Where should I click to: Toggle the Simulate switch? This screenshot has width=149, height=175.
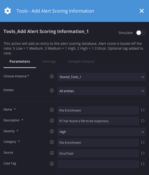pyautogui.click(x=141, y=33)
